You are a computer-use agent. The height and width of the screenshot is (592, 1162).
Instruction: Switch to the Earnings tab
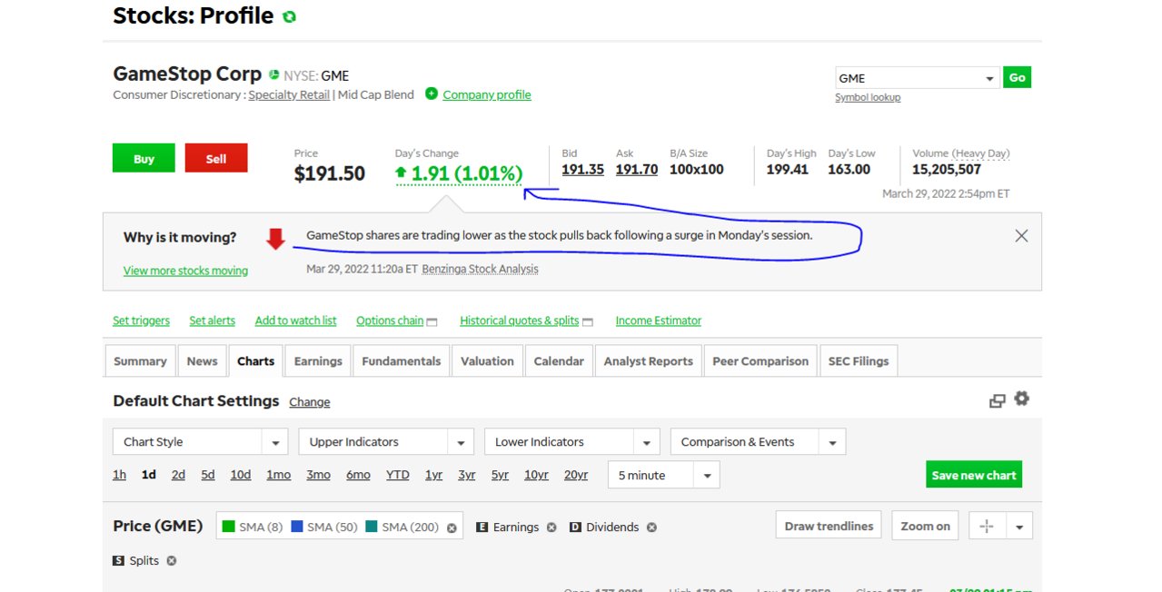click(x=318, y=360)
